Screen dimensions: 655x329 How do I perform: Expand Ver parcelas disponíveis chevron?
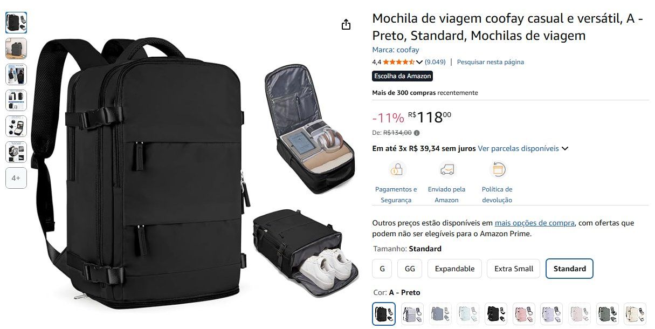pyautogui.click(x=565, y=148)
